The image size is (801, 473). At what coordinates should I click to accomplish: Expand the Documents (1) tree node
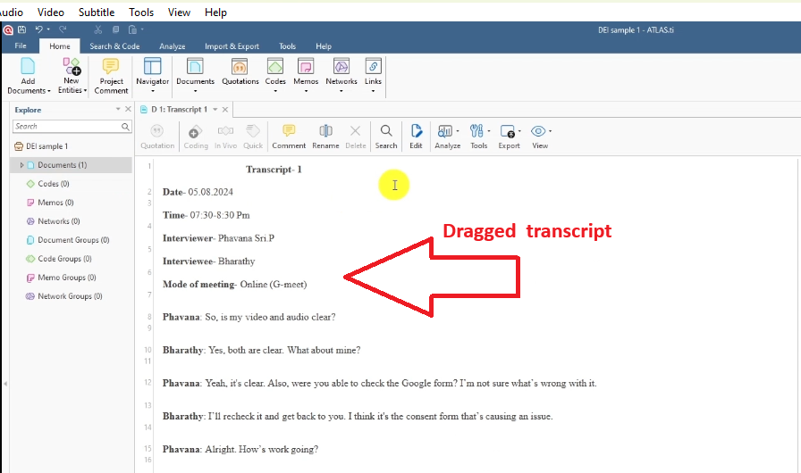[21, 165]
